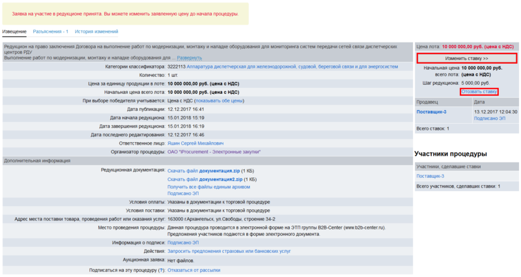Download file документация.zip
Image resolution: width=521 pixels, height=277 pixels.
point(204,170)
